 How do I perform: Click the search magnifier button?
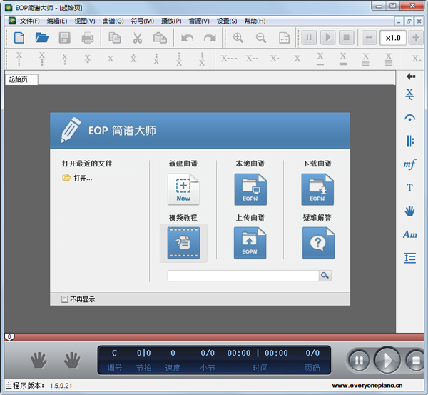tap(325, 276)
